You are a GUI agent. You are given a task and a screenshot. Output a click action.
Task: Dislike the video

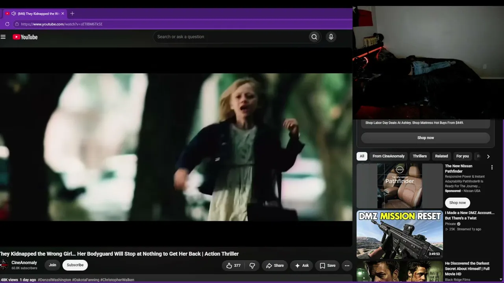[252, 266]
